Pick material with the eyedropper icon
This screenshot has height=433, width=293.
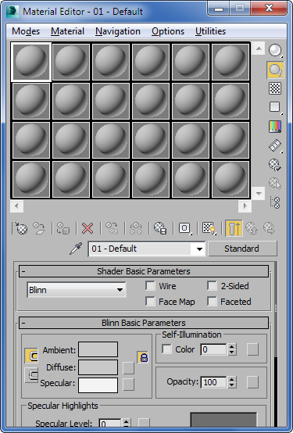(76, 249)
